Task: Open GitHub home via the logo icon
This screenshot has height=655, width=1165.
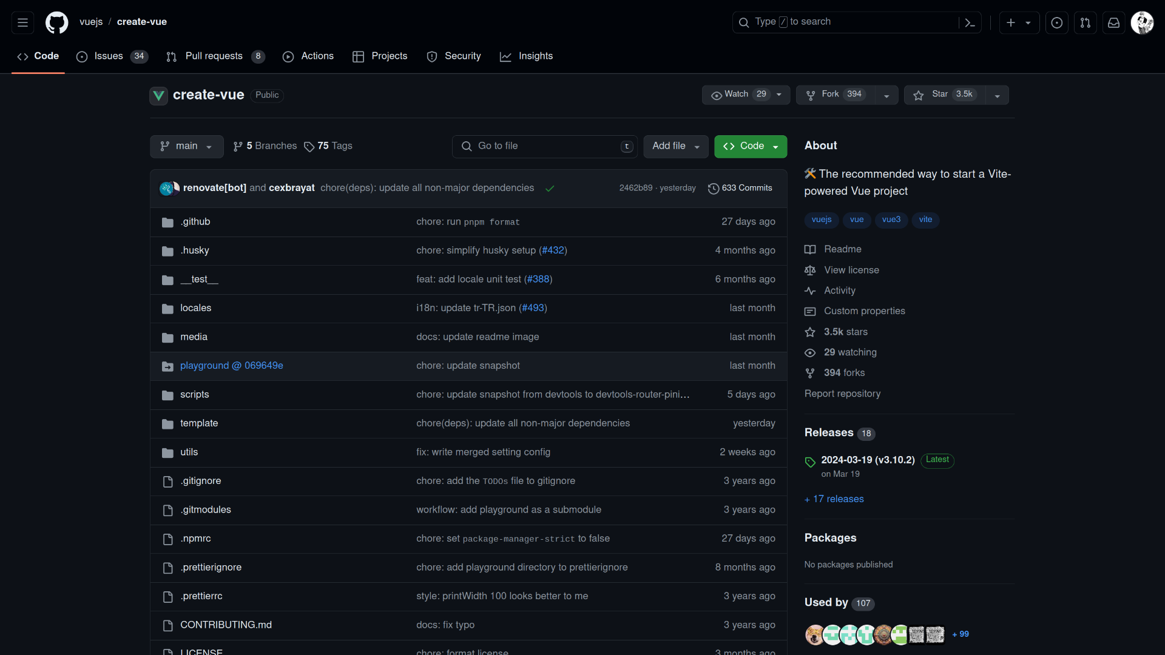Action: coord(56,22)
